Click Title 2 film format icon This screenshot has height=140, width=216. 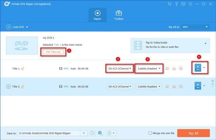pos(61,87)
